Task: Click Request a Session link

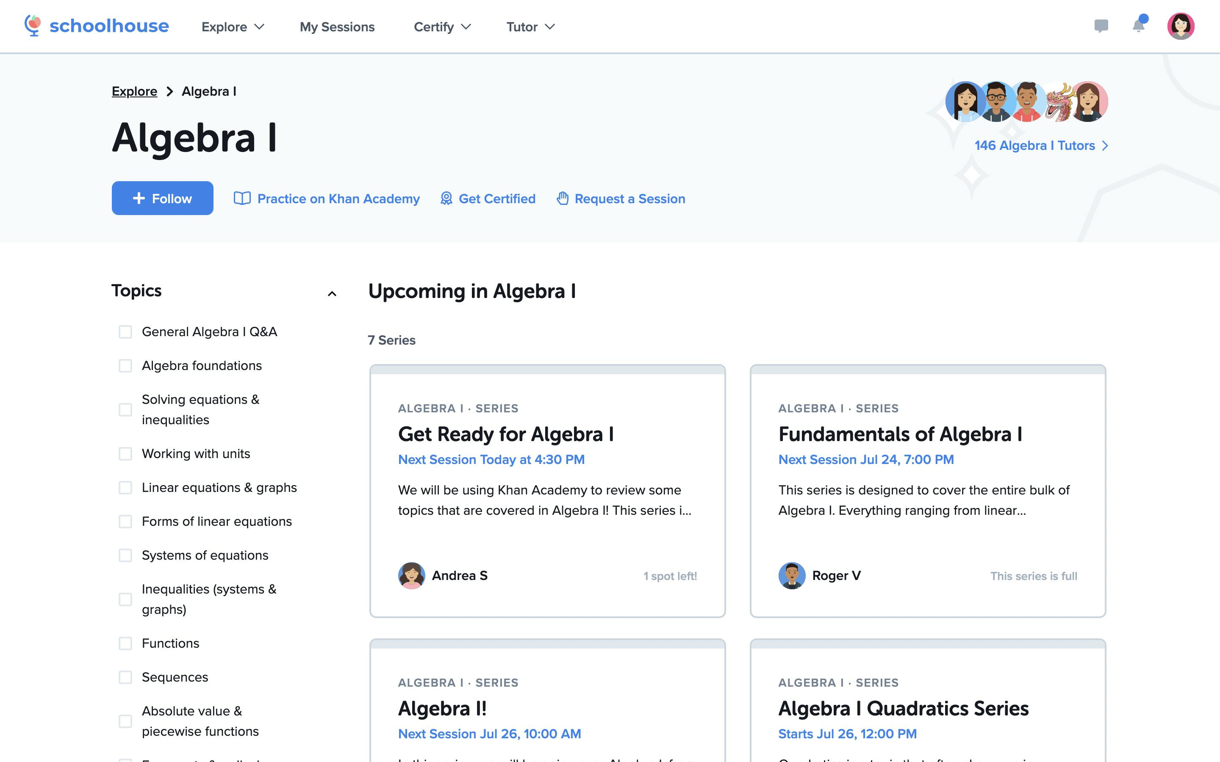Action: (x=629, y=199)
